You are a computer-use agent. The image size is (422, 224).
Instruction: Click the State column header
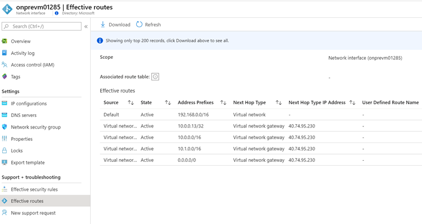click(x=146, y=103)
